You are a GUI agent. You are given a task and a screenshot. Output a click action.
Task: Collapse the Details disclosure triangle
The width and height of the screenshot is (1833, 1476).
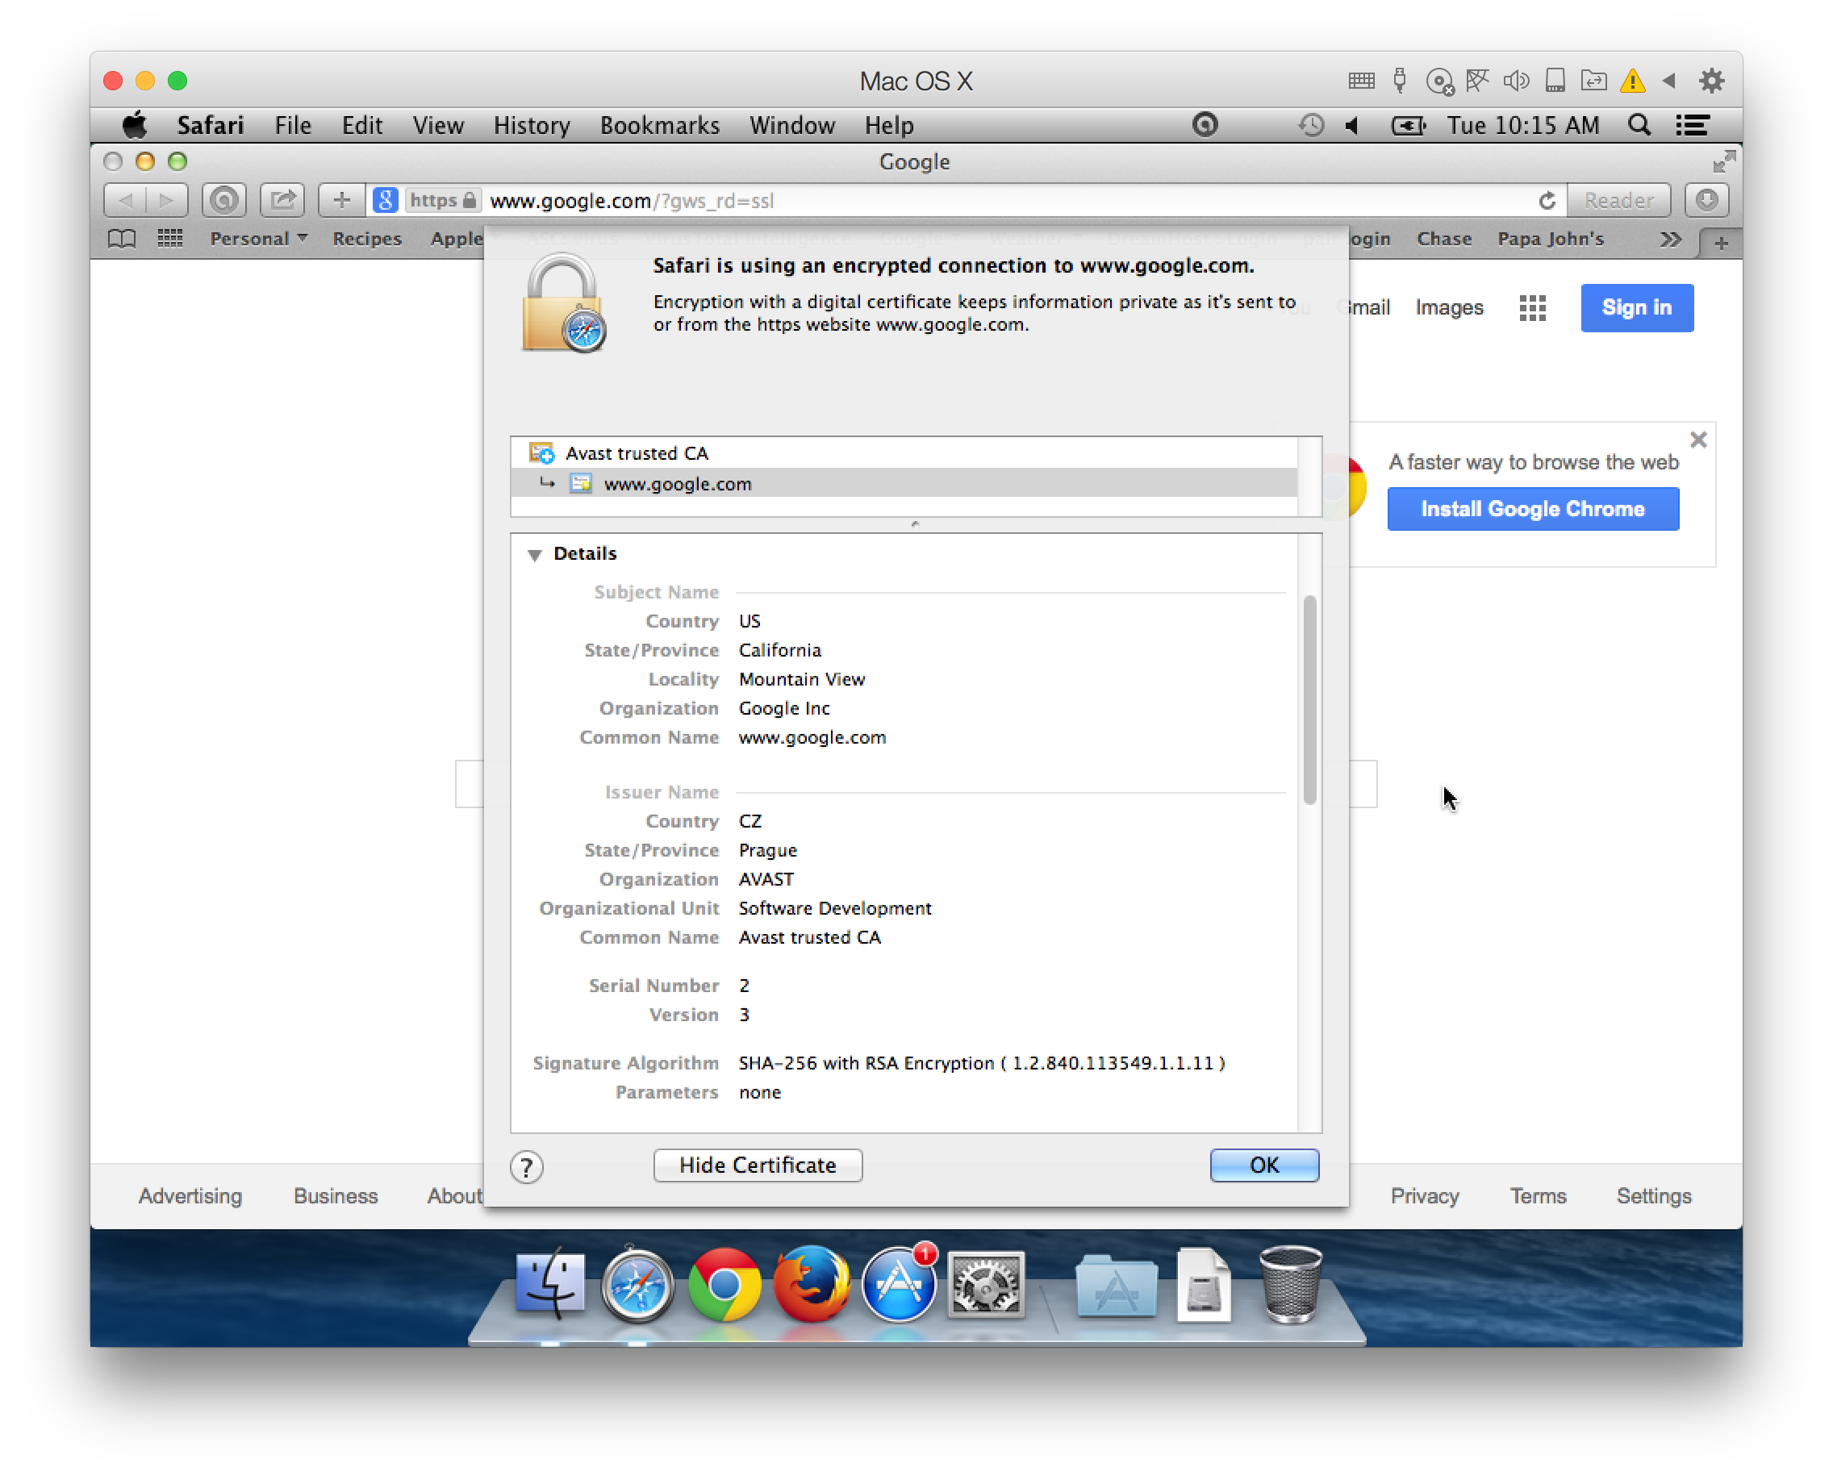[x=534, y=554]
